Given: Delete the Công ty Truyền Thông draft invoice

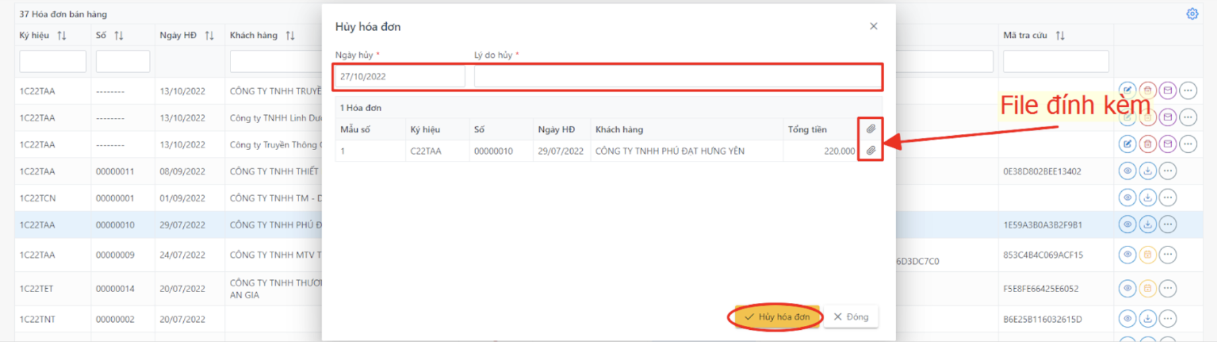Looking at the screenshot, I should pos(1148,144).
